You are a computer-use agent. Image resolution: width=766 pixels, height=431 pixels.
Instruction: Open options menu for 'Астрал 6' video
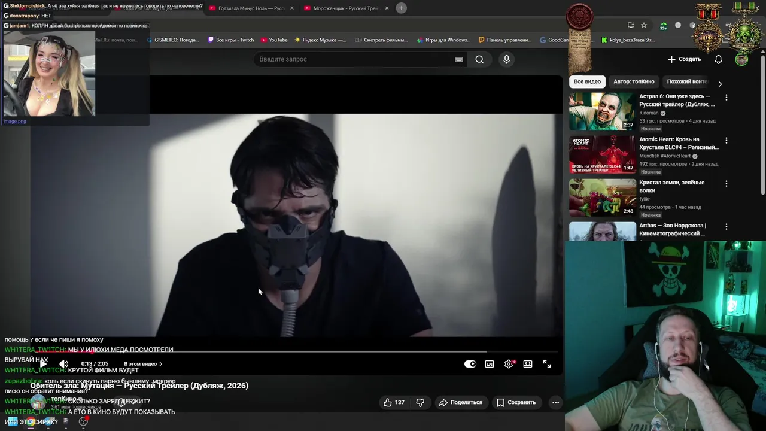pos(727,97)
